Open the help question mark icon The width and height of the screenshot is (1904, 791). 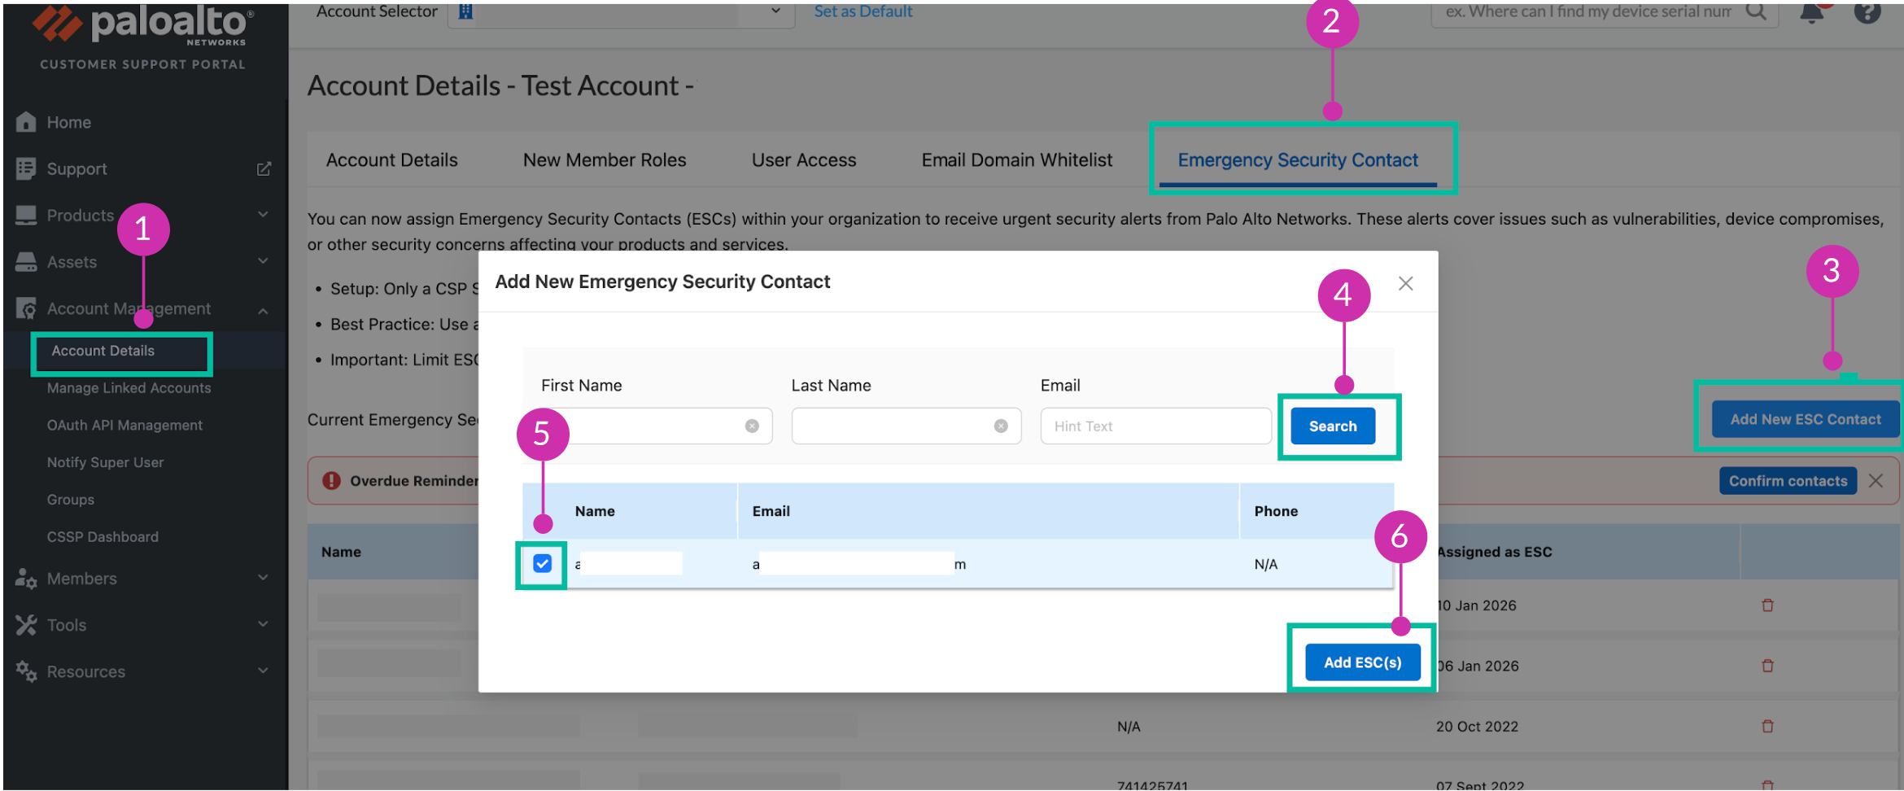click(x=1867, y=12)
